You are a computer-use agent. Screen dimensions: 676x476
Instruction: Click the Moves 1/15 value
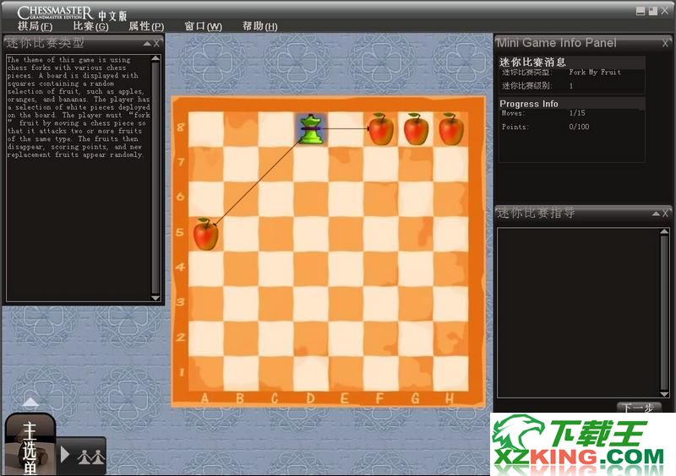coord(577,113)
